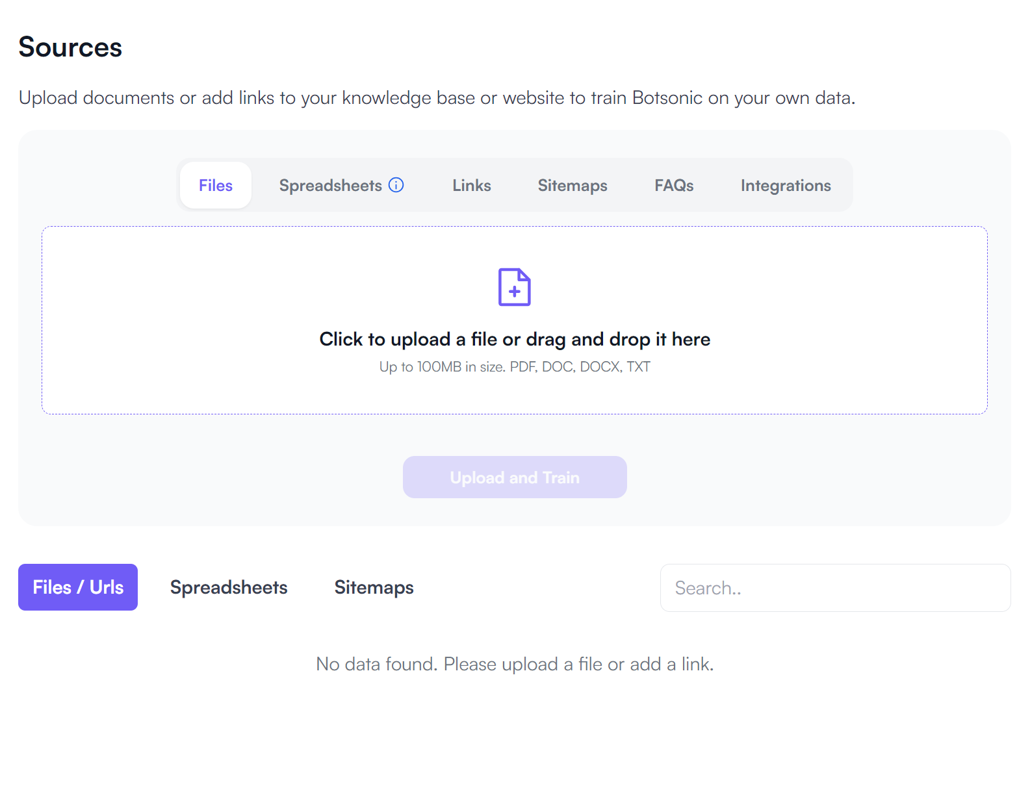Open the Spreadsheets source tab

click(331, 185)
